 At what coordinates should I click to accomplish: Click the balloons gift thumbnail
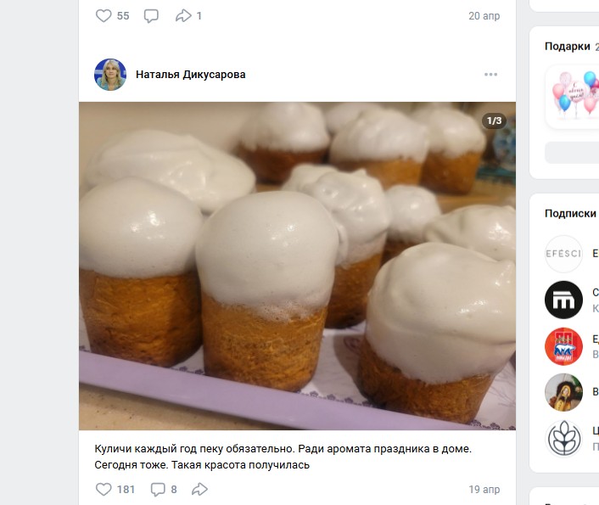pyautogui.click(x=574, y=93)
